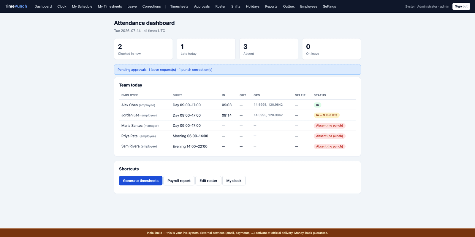Click the Clocked in now card

[143, 49]
